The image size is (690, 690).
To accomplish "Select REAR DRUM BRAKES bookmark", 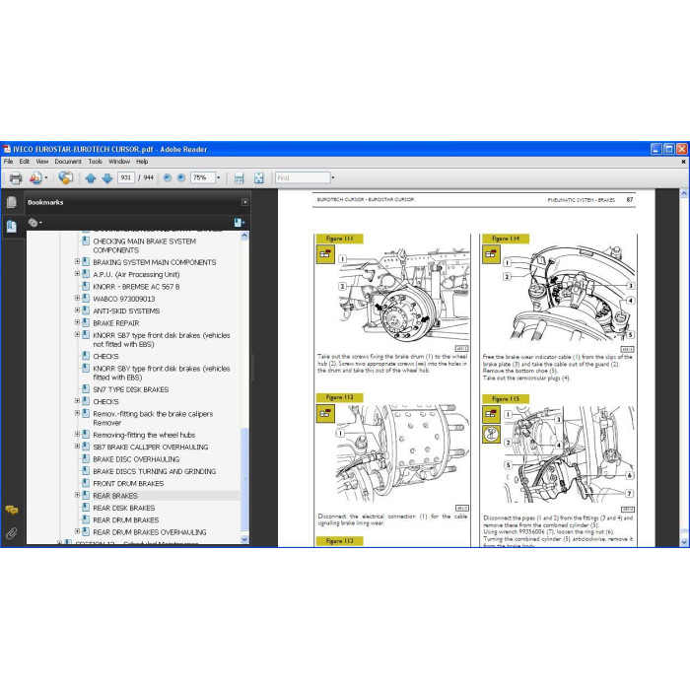I will point(126,519).
